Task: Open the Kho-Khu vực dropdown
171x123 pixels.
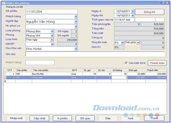Action: (x=76, y=49)
